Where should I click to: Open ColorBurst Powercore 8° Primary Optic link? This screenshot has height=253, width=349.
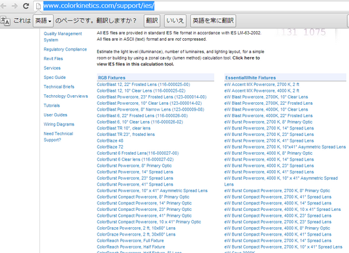[134, 166]
